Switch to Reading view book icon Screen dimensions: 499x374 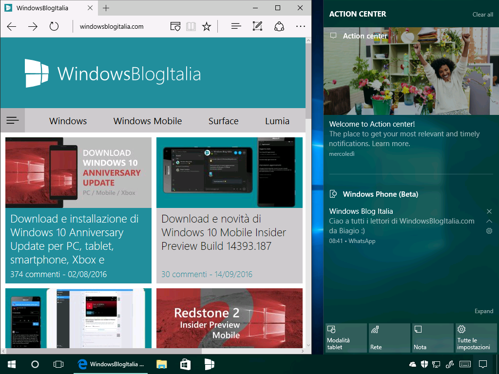coord(191,26)
